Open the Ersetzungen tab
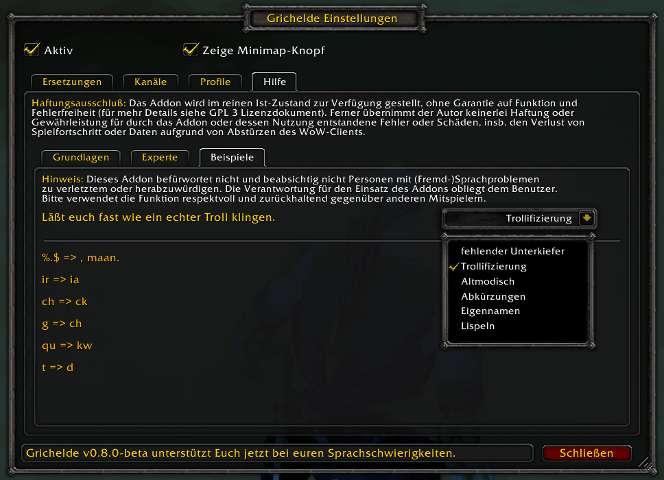 pos(72,82)
